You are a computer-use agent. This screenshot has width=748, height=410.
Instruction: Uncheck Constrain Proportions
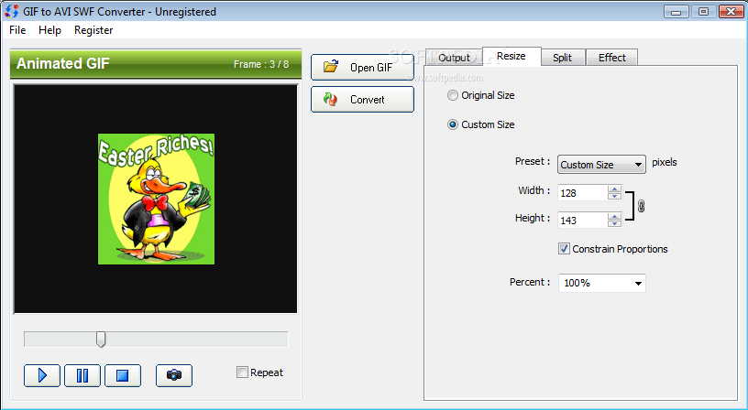[x=564, y=249]
